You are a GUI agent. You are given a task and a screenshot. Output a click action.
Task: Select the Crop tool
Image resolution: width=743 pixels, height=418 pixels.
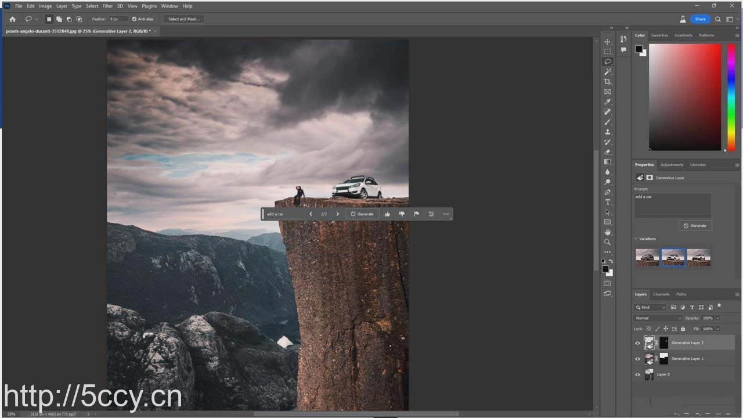click(x=608, y=82)
